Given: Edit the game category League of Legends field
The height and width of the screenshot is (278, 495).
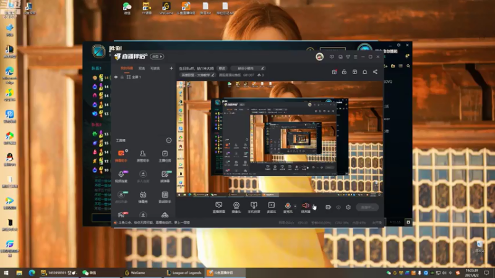Looking at the screenshot, I should (x=197, y=75).
